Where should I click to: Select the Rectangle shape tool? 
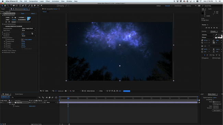point(20,6)
